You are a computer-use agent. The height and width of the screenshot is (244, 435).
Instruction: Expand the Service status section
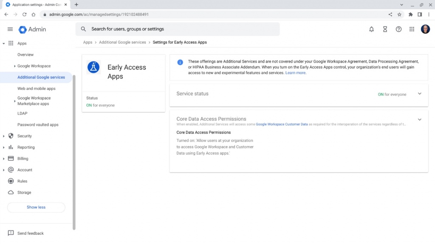(x=419, y=94)
